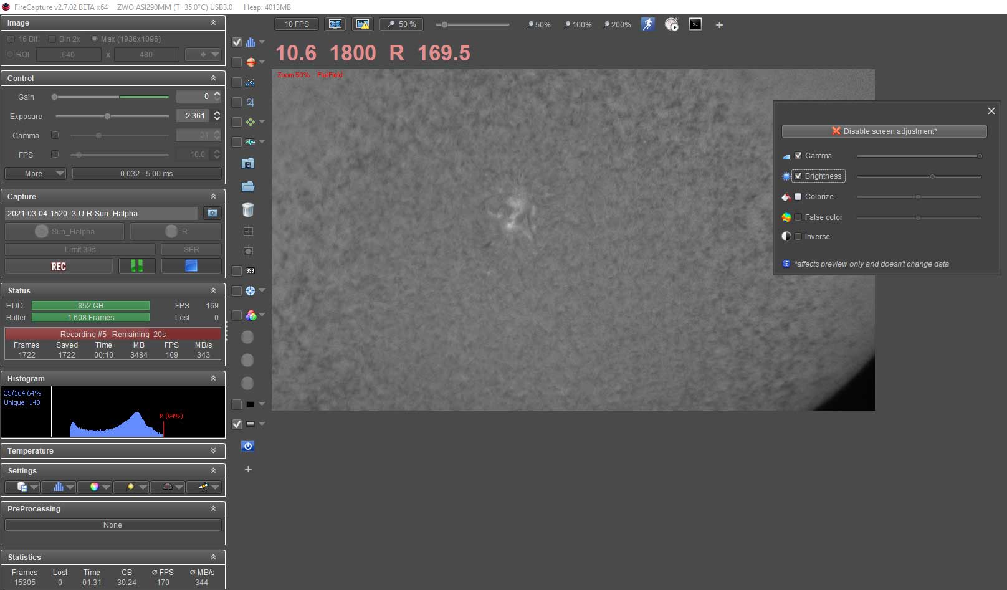1007x590 pixels.
Task: Collapse the Statistics panel
Action: [x=213, y=558]
